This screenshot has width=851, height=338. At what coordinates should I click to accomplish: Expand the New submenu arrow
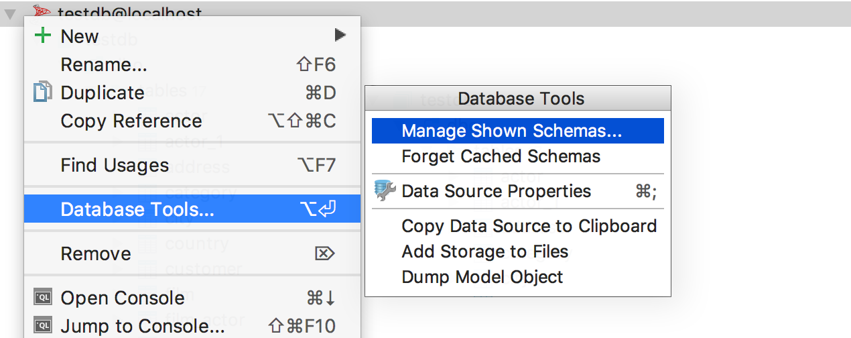340,35
